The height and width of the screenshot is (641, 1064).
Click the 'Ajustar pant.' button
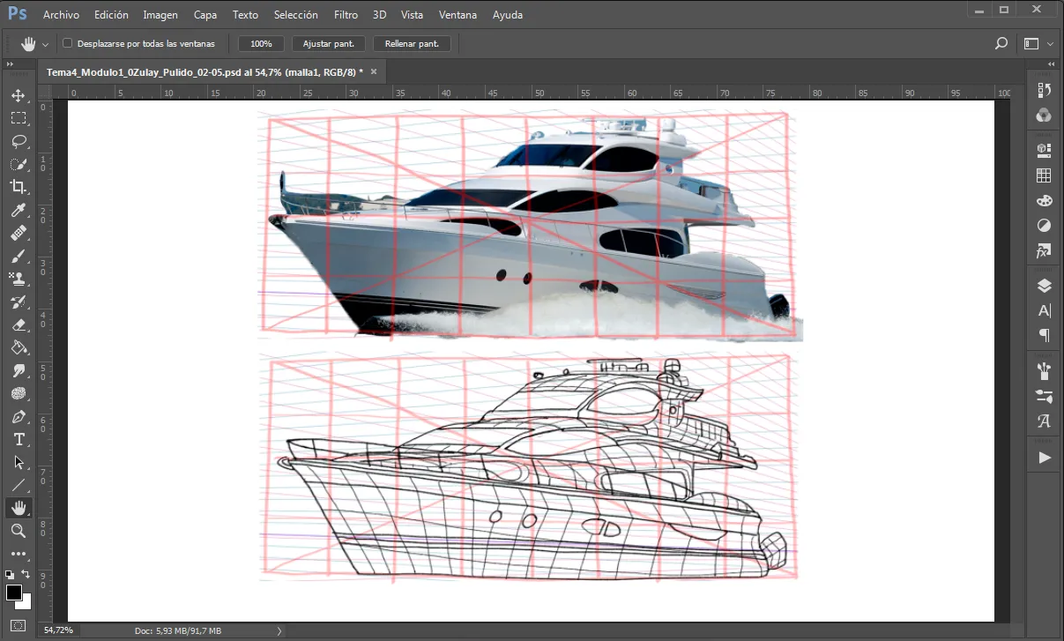(x=329, y=43)
